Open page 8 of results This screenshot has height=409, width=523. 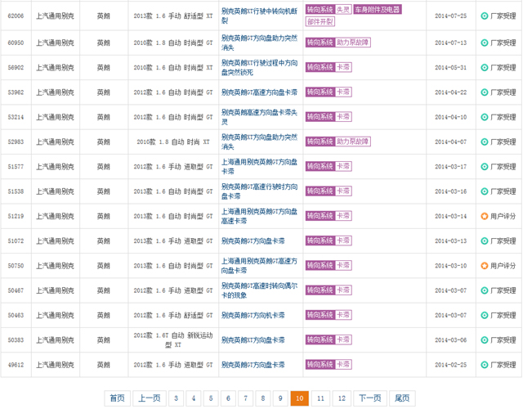click(x=263, y=398)
